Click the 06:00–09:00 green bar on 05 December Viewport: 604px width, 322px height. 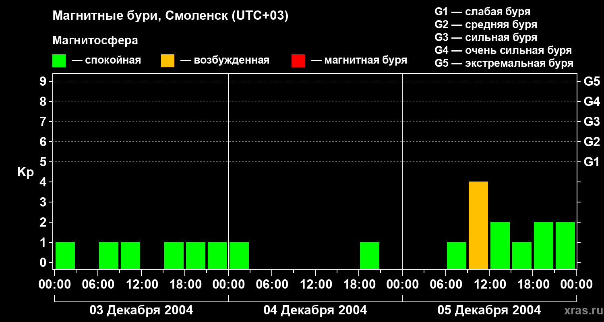457,256
